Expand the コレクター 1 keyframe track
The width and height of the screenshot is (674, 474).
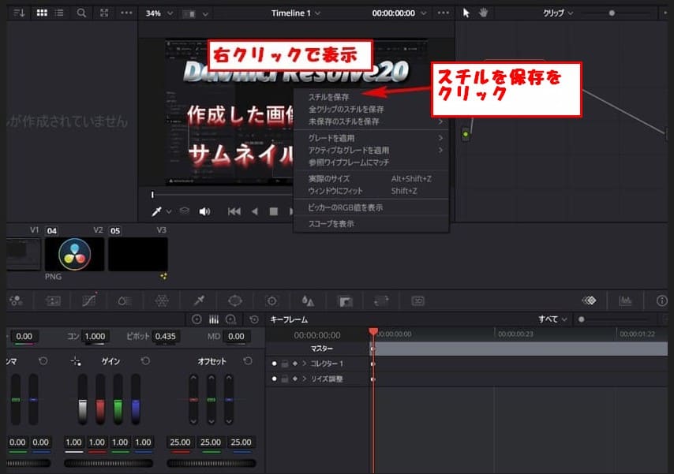click(x=305, y=364)
